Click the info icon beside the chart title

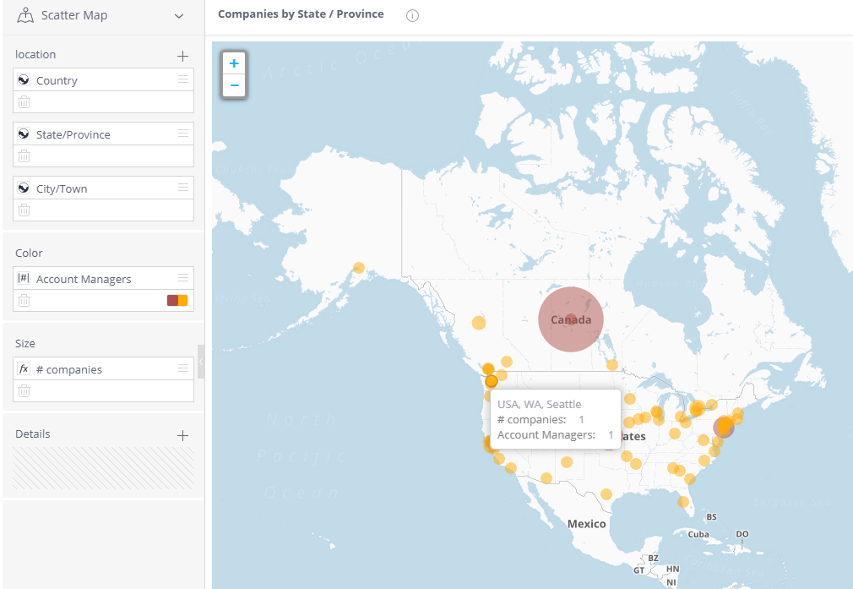coord(412,14)
